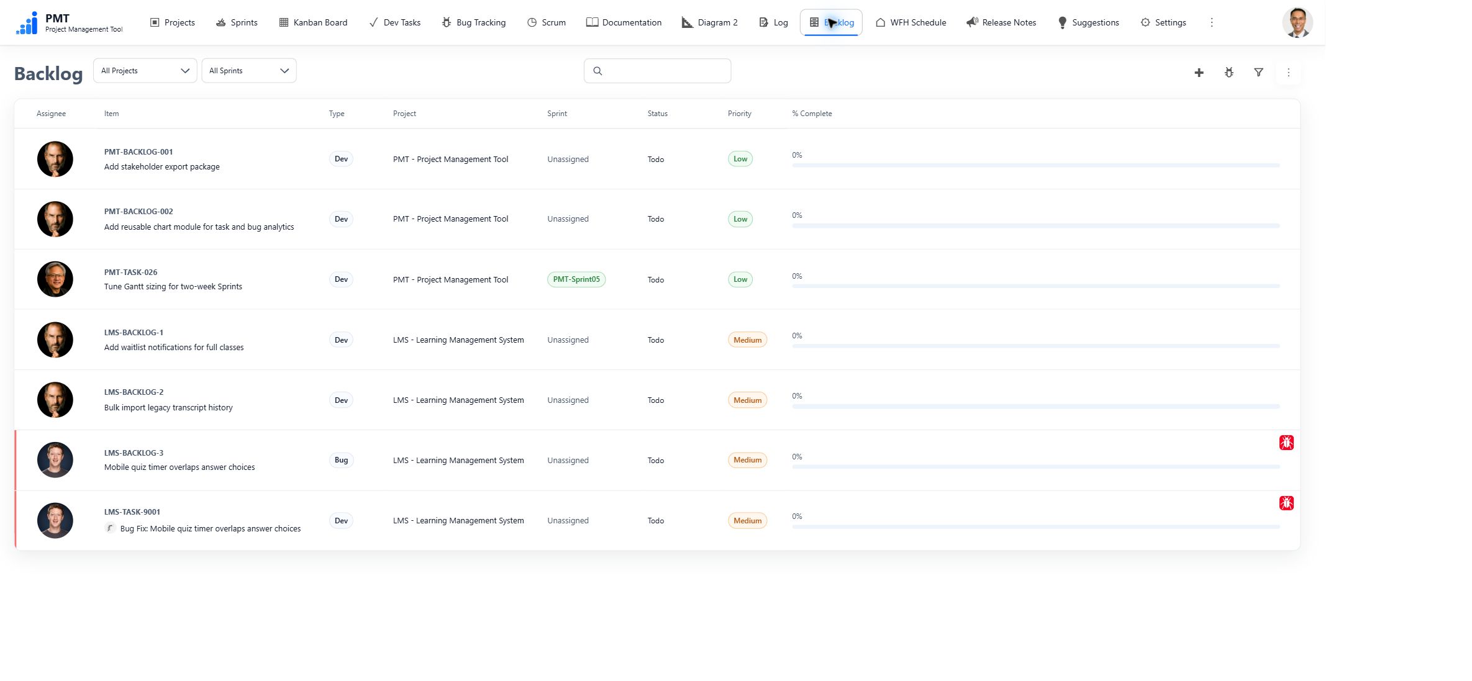
Task: Switch to the Kanban Board tab
Action: point(313,22)
